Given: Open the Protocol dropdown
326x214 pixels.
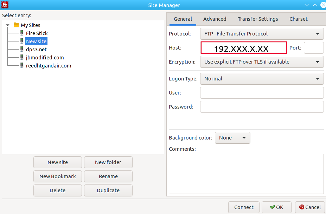Looking at the screenshot, I should (262, 34).
